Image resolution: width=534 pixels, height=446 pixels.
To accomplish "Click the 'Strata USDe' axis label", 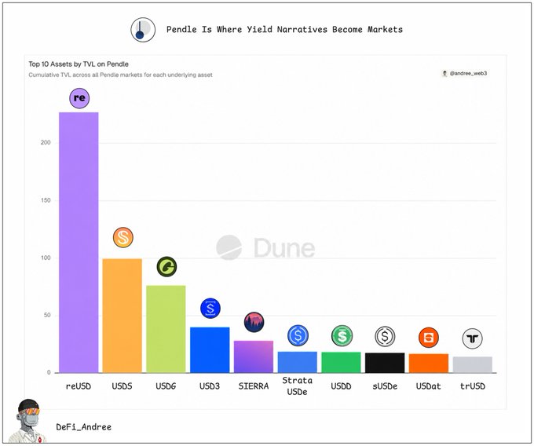I will pyautogui.click(x=298, y=386).
